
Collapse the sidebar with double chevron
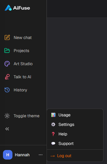pos(7,129)
